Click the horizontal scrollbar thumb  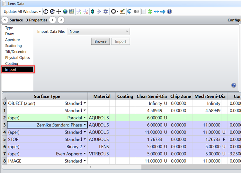[191, 167]
